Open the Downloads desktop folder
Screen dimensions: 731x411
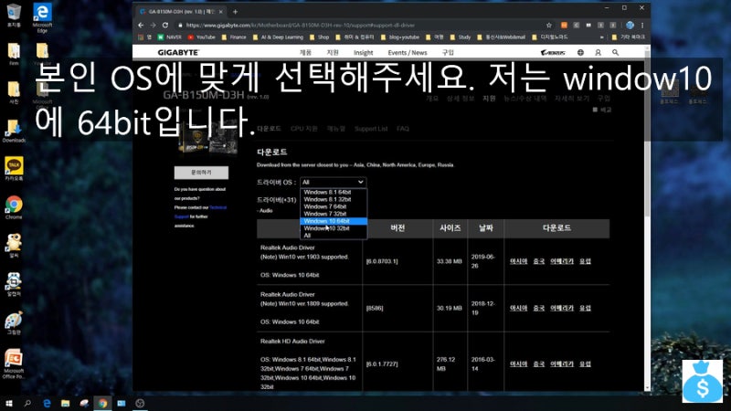pos(14,131)
